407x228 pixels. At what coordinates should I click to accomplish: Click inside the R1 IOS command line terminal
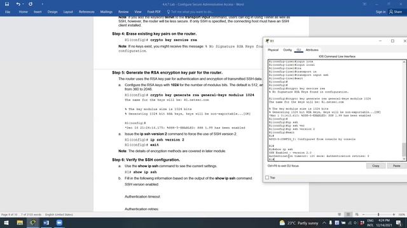pyautogui.click(x=335, y=110)
